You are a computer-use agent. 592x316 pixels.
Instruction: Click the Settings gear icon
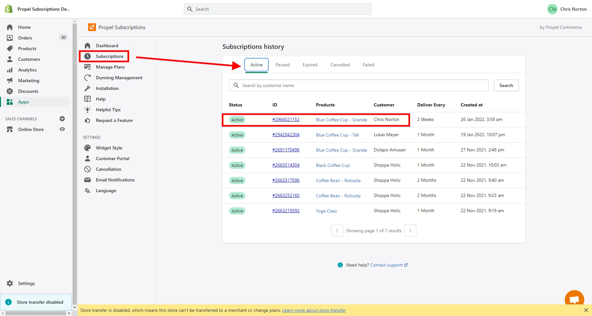point(10,283)
